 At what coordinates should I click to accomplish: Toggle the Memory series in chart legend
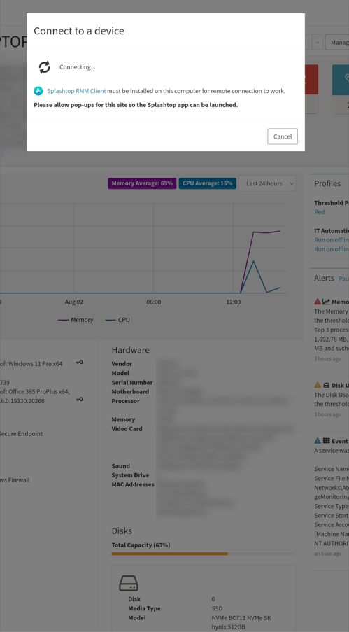pos(76,320)
